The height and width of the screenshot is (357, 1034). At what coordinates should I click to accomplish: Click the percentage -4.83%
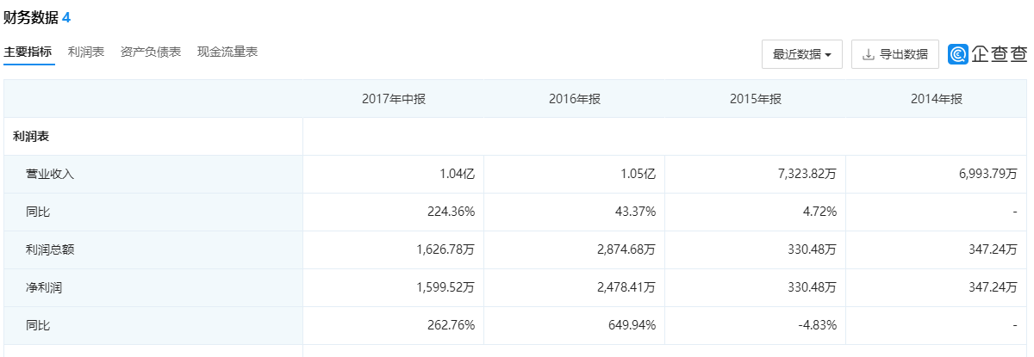pos(816,325)
